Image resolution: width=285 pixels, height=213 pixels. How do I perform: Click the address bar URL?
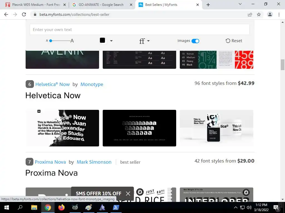click(74, 14)
